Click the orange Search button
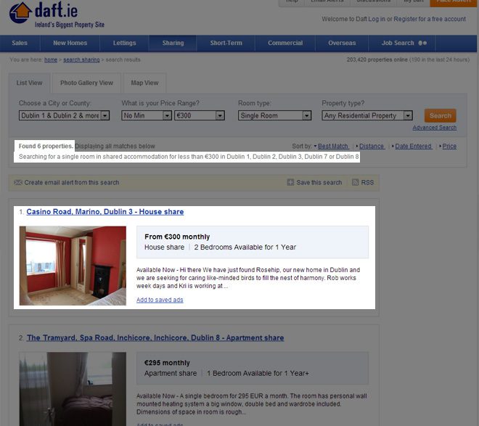This screenshot has height=426, width=479. click(441, 115)
